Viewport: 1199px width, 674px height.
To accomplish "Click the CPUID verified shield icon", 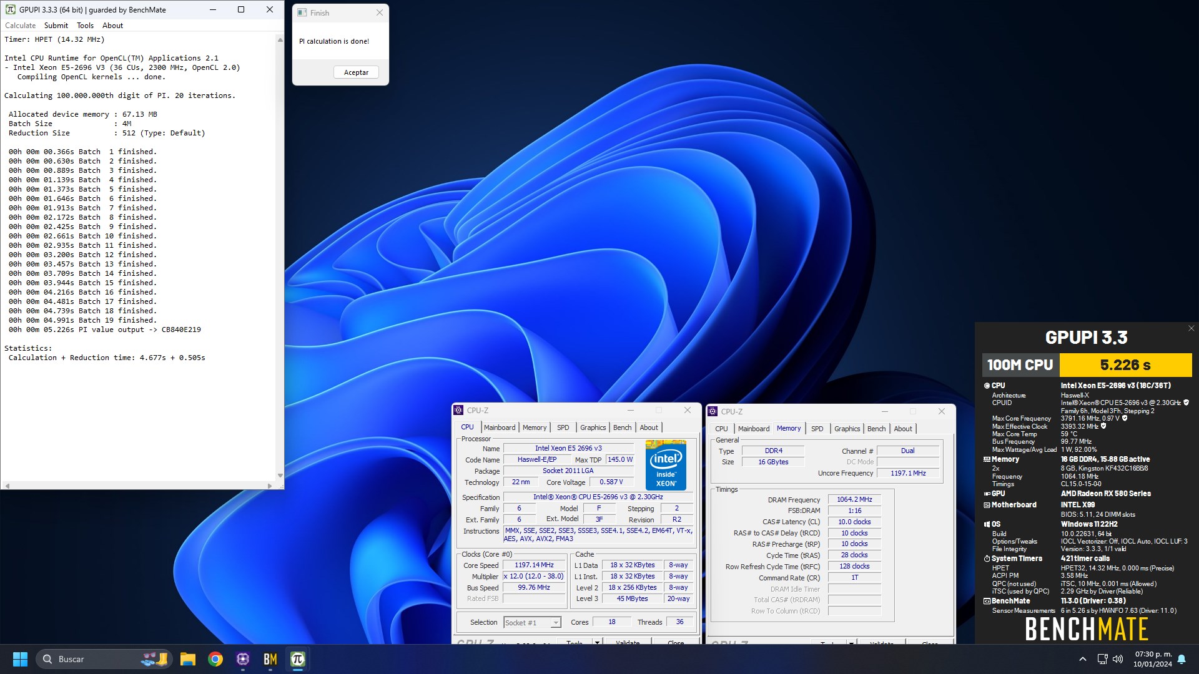I will [x=1186, y=403].
